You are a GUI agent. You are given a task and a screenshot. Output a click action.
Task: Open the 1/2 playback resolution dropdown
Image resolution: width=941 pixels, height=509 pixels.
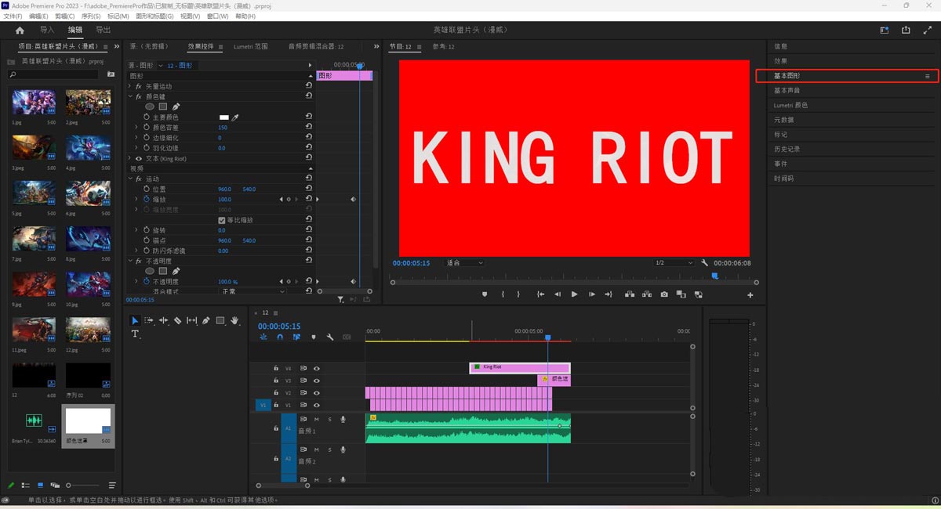point(674,263)
